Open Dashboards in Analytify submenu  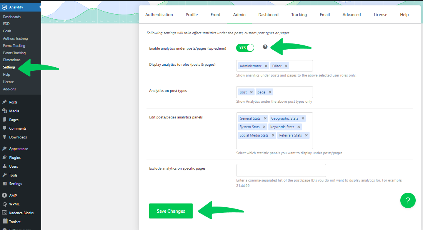click(x=12, y=17)
